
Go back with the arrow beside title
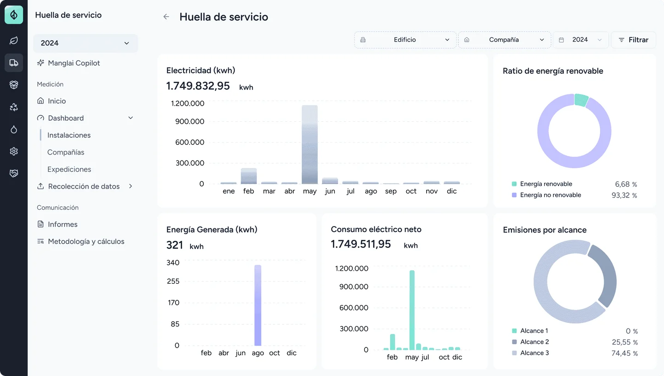tap(166, 17)
